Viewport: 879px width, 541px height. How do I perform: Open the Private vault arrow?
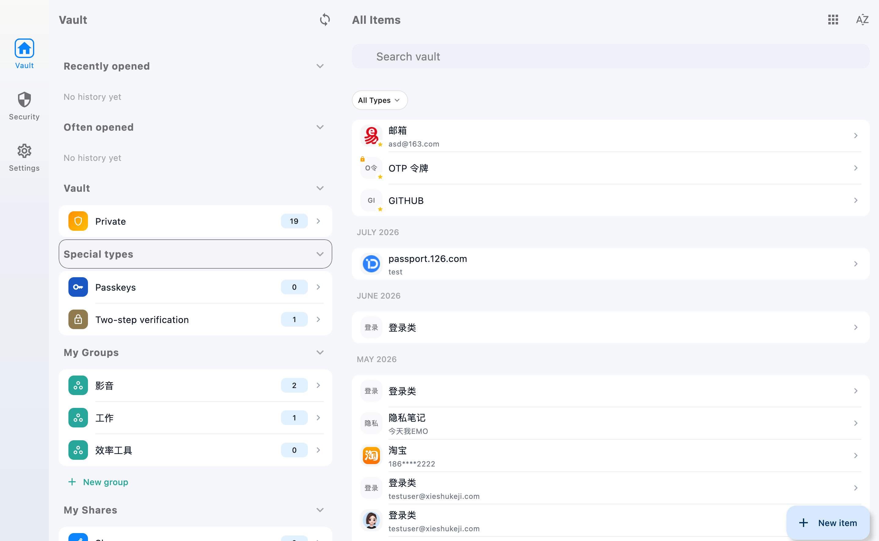click(x=318, y=221)
